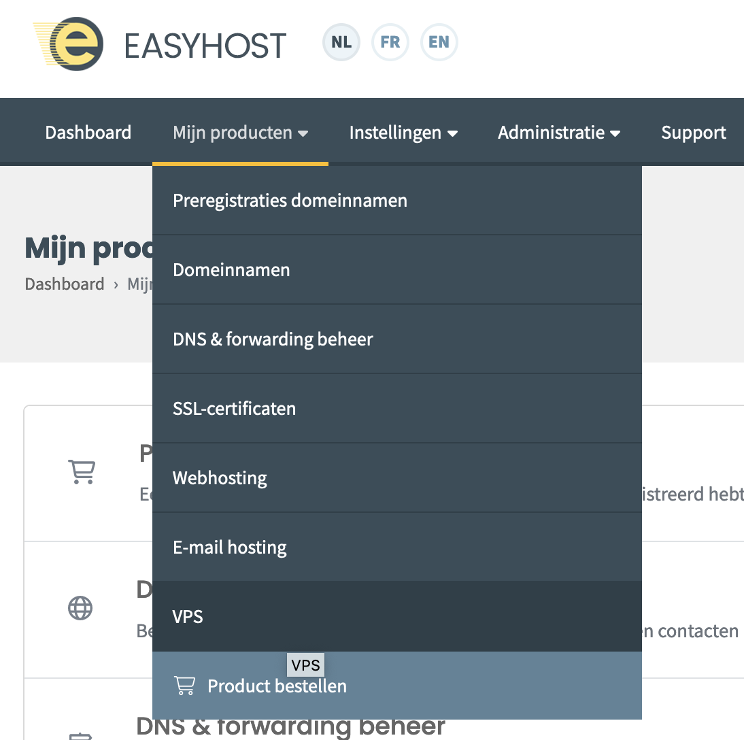The image size is (744, 740).
Task: Click the globe icon in product list
Action: point(80,607)
